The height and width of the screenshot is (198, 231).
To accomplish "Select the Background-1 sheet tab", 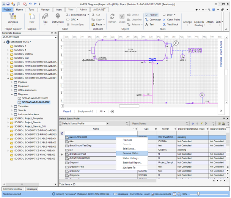I will pos(85,112).
